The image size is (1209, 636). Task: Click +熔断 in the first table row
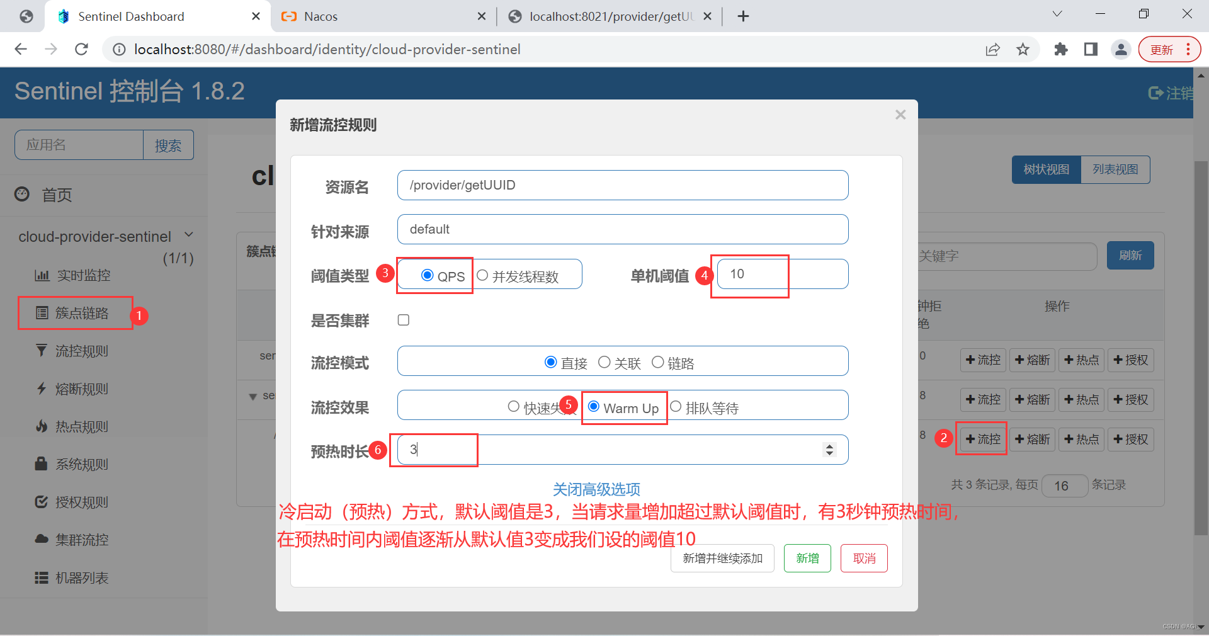[x=1033, y=360]
